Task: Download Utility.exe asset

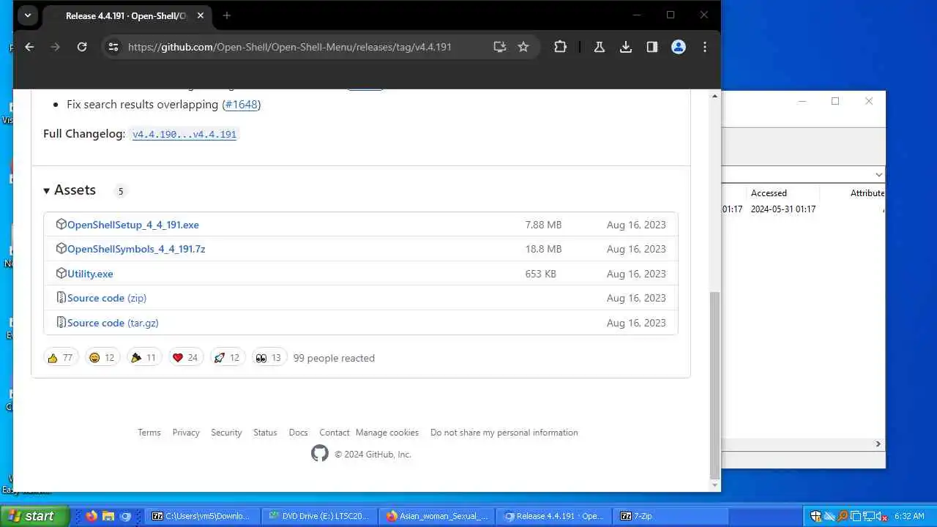Action: tap(90, 274)
